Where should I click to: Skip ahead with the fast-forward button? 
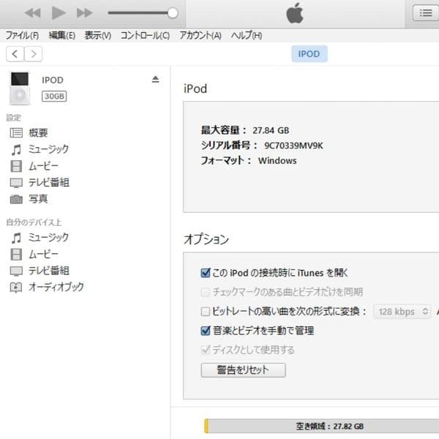click(84, 13)
